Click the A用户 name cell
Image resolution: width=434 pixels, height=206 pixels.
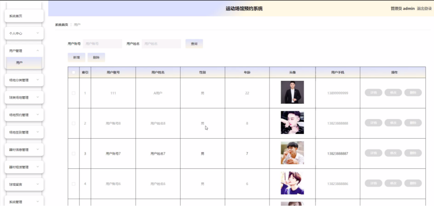pyautogui.click(x=158, y=93)
